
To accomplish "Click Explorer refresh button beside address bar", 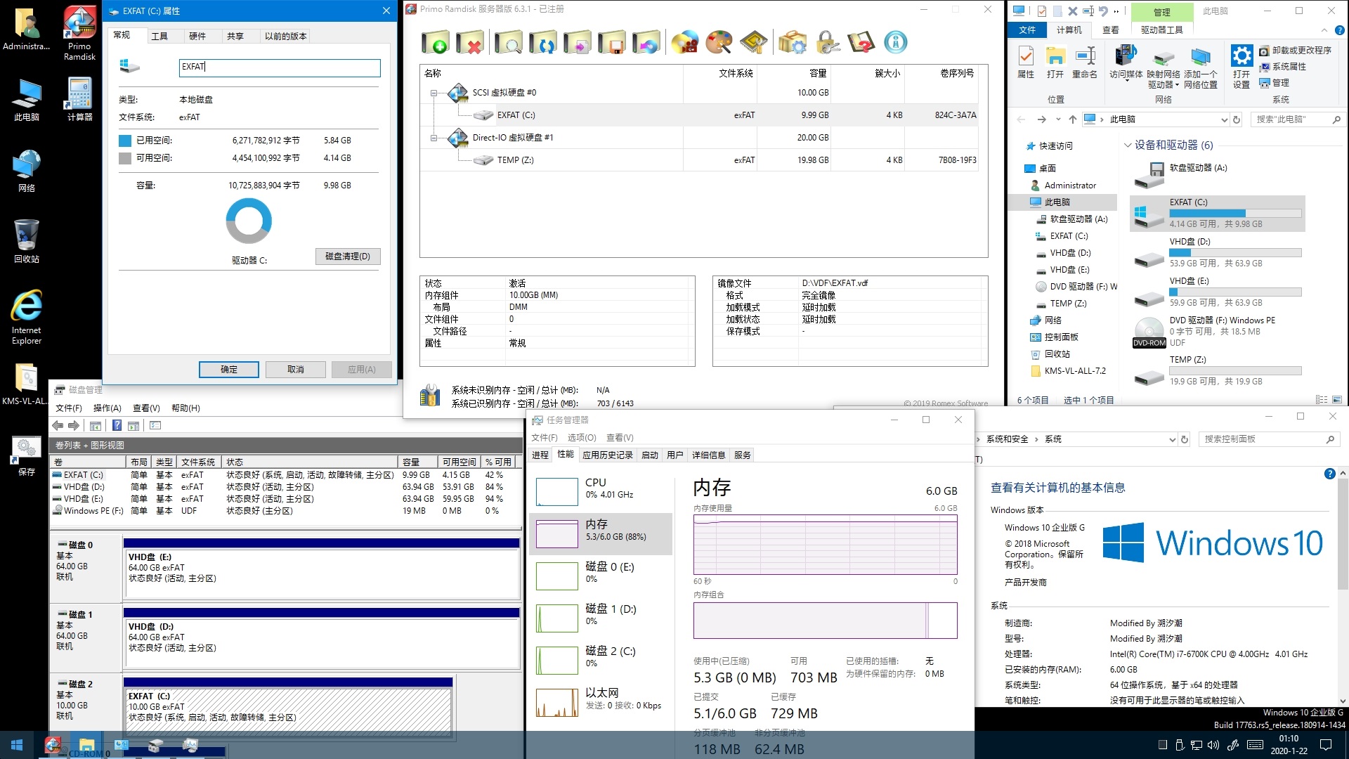I will click(1237, 120).
